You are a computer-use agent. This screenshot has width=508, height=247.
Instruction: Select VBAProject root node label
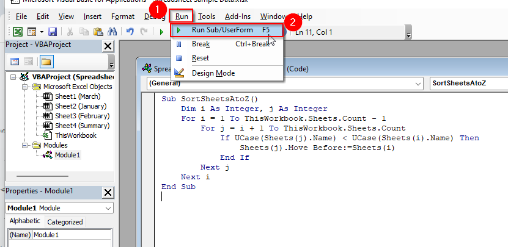(x=73, y=77)
